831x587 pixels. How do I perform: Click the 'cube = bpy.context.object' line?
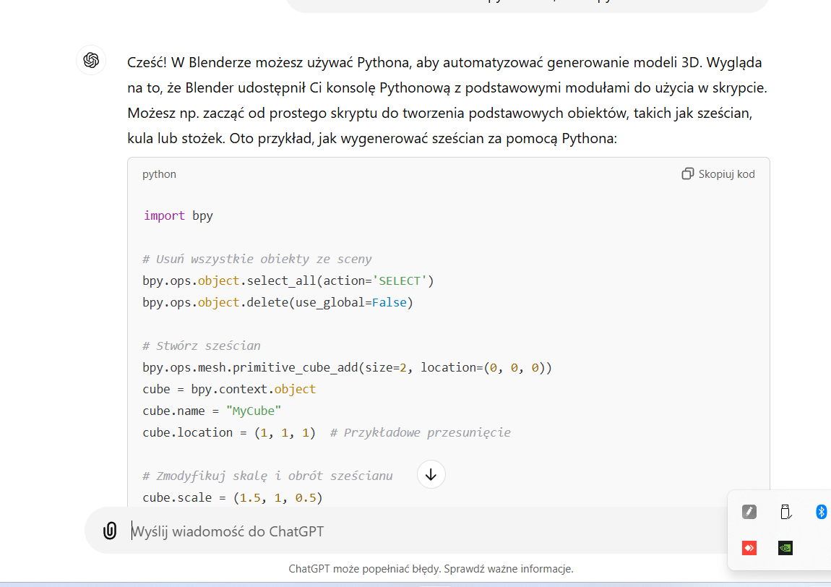click(x=229, y=389)
